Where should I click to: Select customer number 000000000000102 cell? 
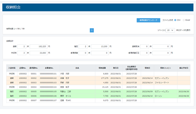click(x=49, y=78)
